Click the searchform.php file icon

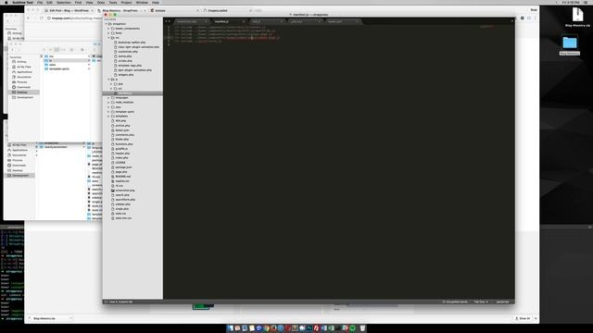[x=113, y=200]
